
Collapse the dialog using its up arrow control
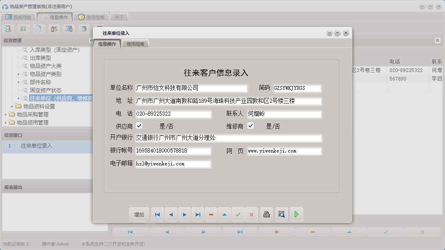coord(338,33)
